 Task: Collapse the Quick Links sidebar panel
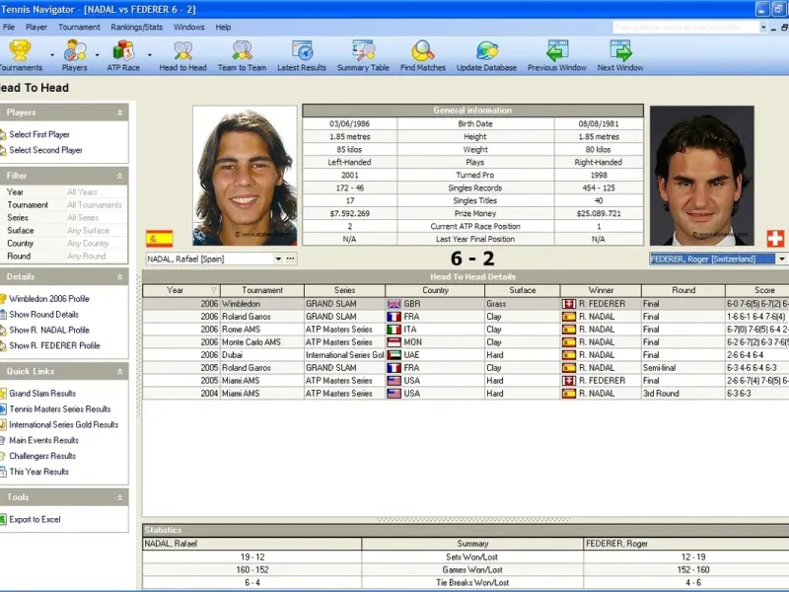click(x=119, y=372)
